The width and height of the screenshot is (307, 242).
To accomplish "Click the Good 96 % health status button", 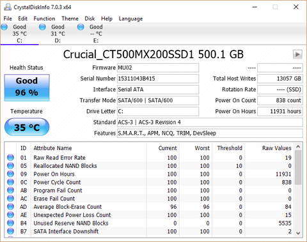I will tap(27, 87).
